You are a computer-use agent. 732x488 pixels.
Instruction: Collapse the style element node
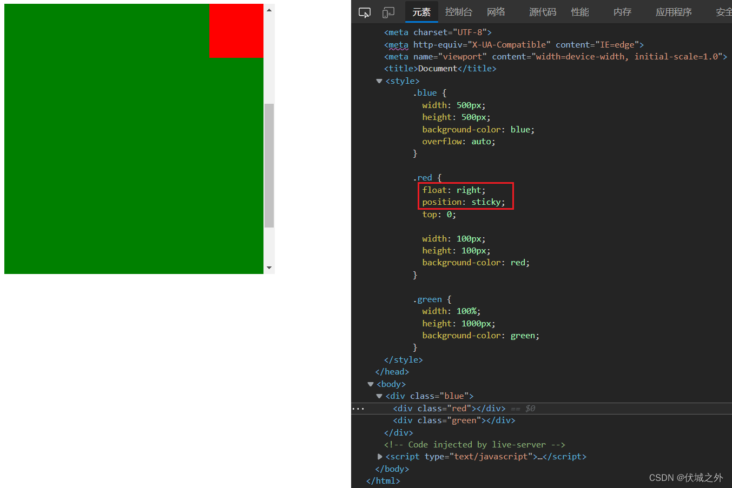379,81
